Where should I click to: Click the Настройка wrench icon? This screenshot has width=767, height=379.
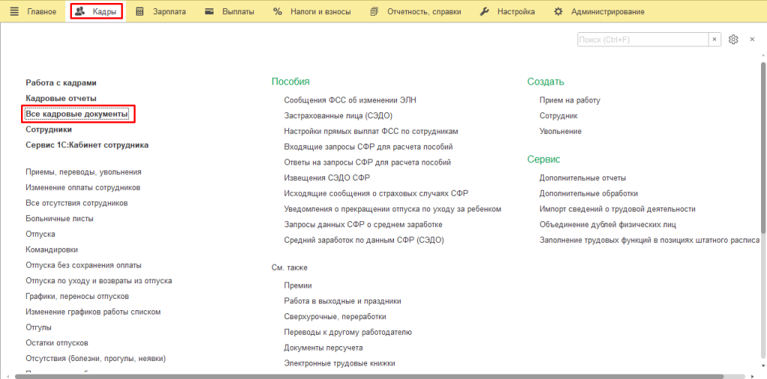(x=485, y=11)
